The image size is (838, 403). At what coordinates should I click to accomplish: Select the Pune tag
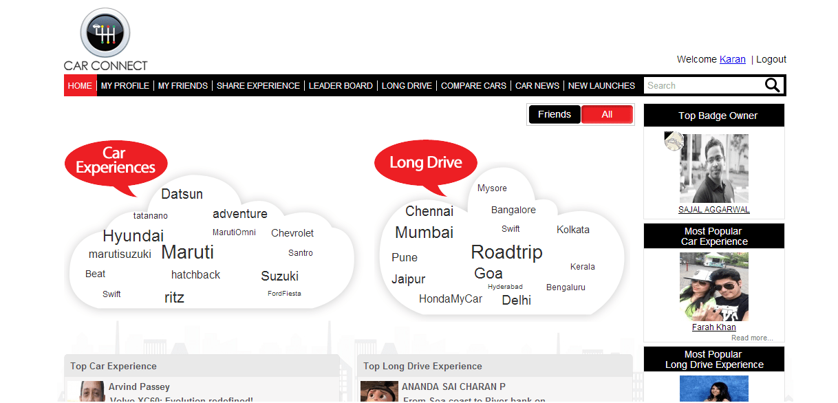pos(405,258)
